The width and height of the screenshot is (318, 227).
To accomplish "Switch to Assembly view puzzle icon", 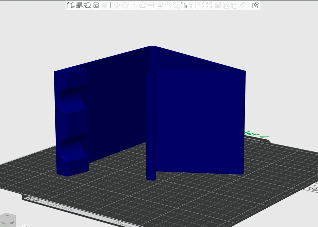I will click(x=255, y=5).
